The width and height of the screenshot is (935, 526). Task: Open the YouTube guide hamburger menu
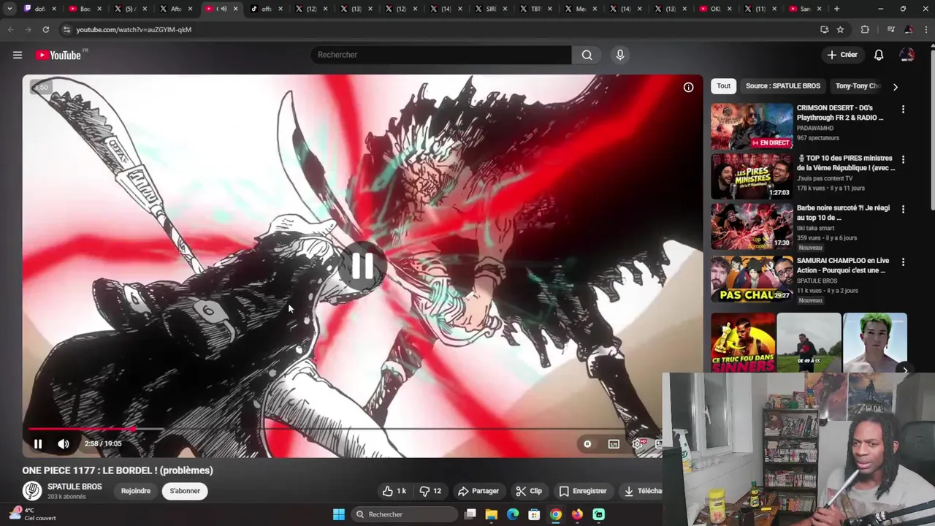tap(18, 55)
